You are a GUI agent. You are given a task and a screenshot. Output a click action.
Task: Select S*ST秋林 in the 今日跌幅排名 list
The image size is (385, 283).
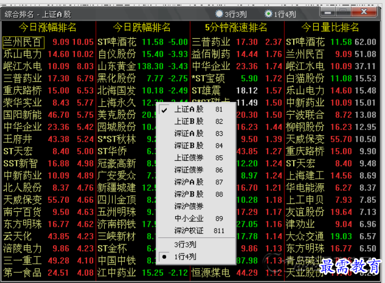tap(117, 140)
